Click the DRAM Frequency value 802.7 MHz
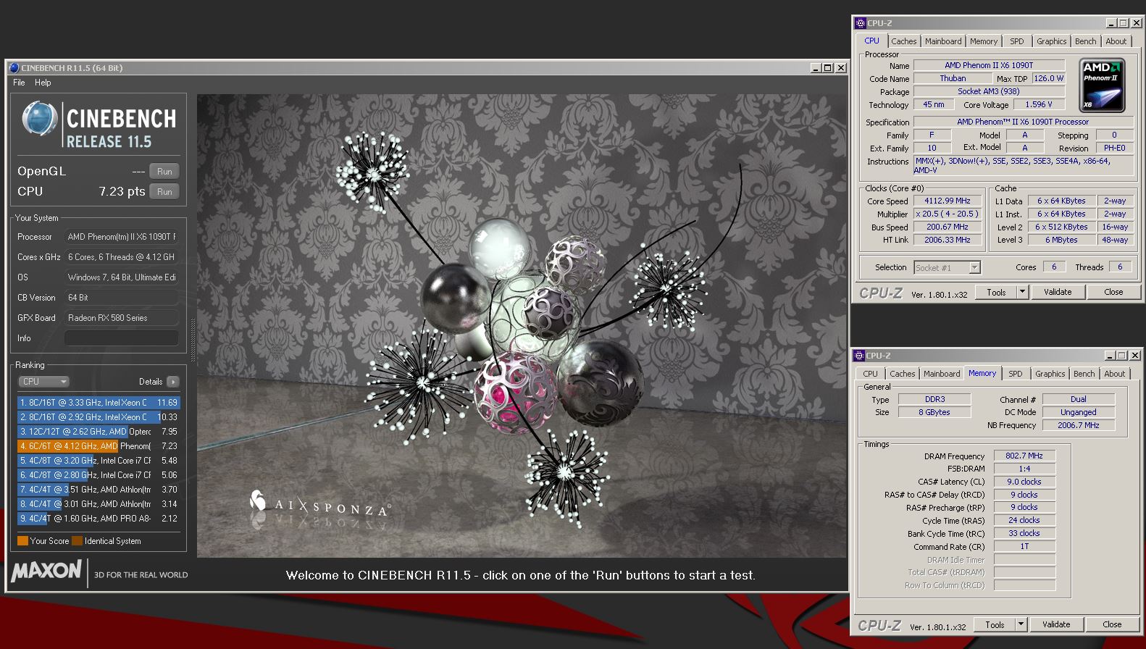The image size is (1146, 649). 1024,456
